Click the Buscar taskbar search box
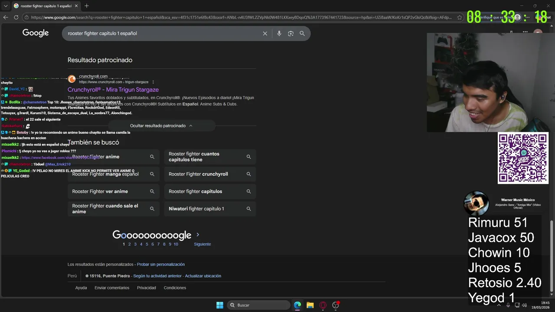Viewport: 555px width, 312px height. (x=259, y=305)
